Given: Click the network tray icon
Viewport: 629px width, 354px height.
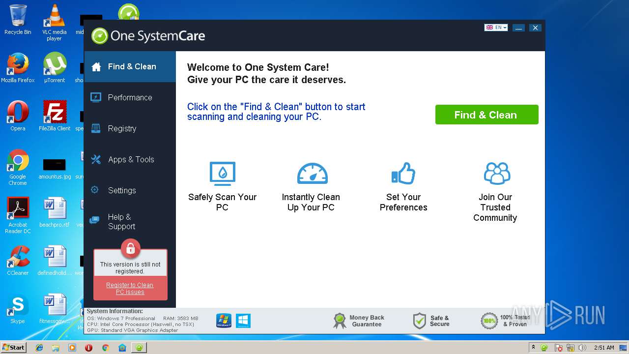Looking at the screenshot, I should pos(571,348).
